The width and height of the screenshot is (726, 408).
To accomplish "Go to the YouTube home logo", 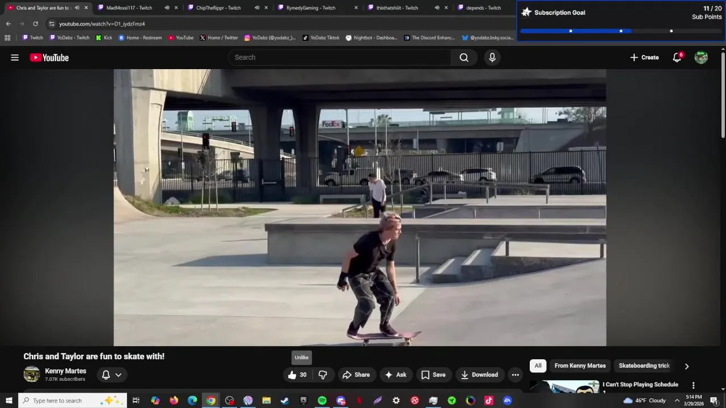I will coord(49,57).
